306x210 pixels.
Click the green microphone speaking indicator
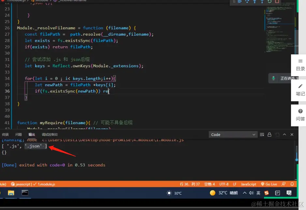pos(273,78)
